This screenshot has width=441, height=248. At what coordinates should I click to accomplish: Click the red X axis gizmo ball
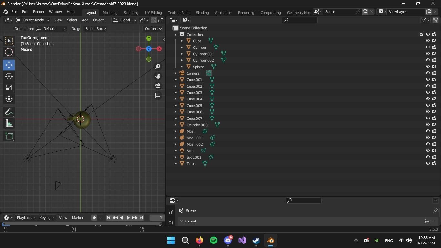coord(159,49)
